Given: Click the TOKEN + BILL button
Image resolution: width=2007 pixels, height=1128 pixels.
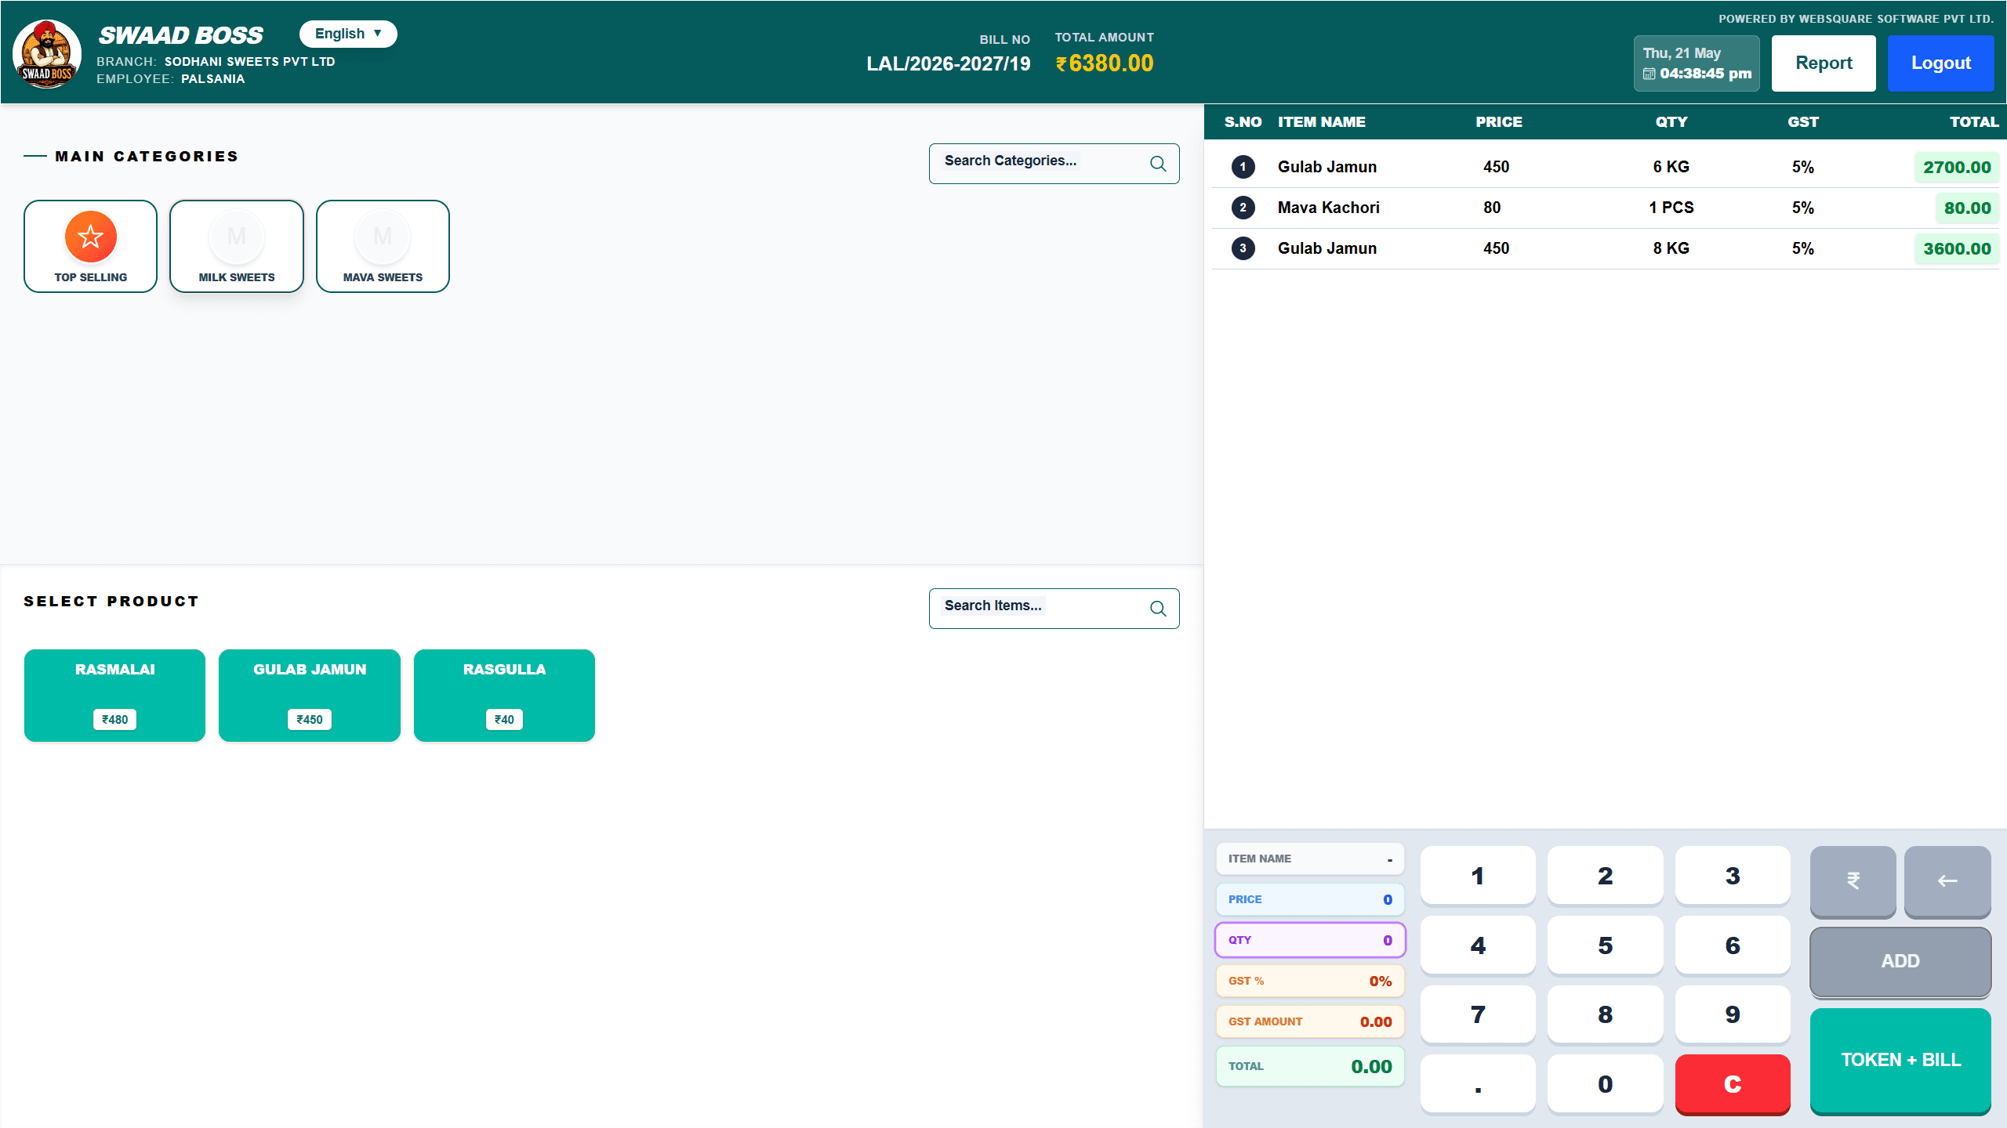Looking at the screenshot, I should pos(1900,1060).
